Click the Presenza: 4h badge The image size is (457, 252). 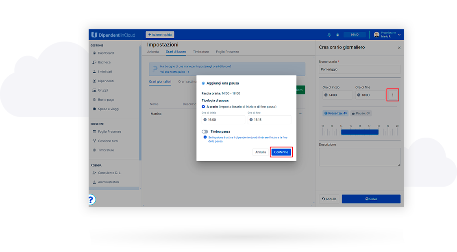335,114
